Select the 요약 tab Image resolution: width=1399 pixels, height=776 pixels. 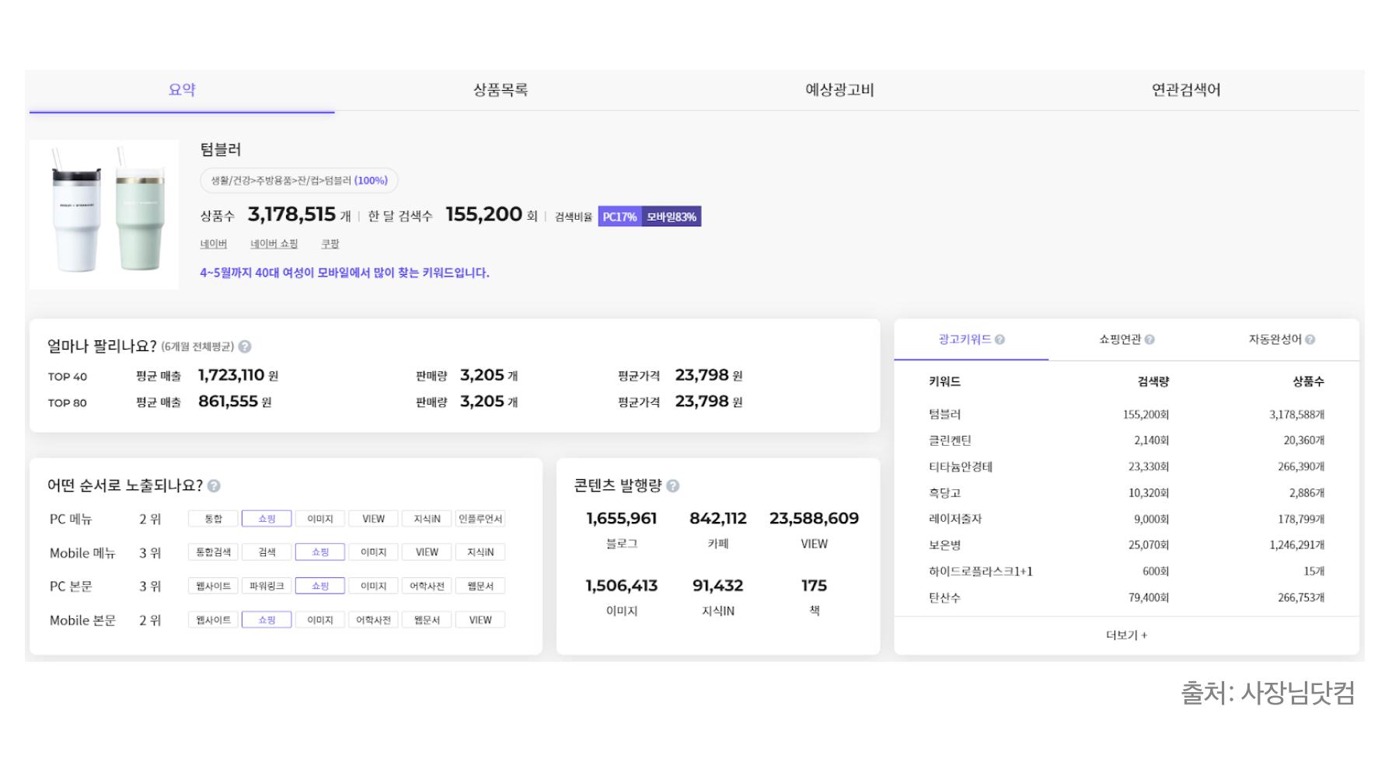coord(182,90)
